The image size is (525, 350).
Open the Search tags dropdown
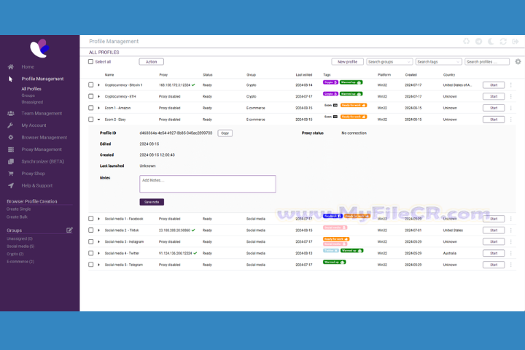(x=439, y=62)
